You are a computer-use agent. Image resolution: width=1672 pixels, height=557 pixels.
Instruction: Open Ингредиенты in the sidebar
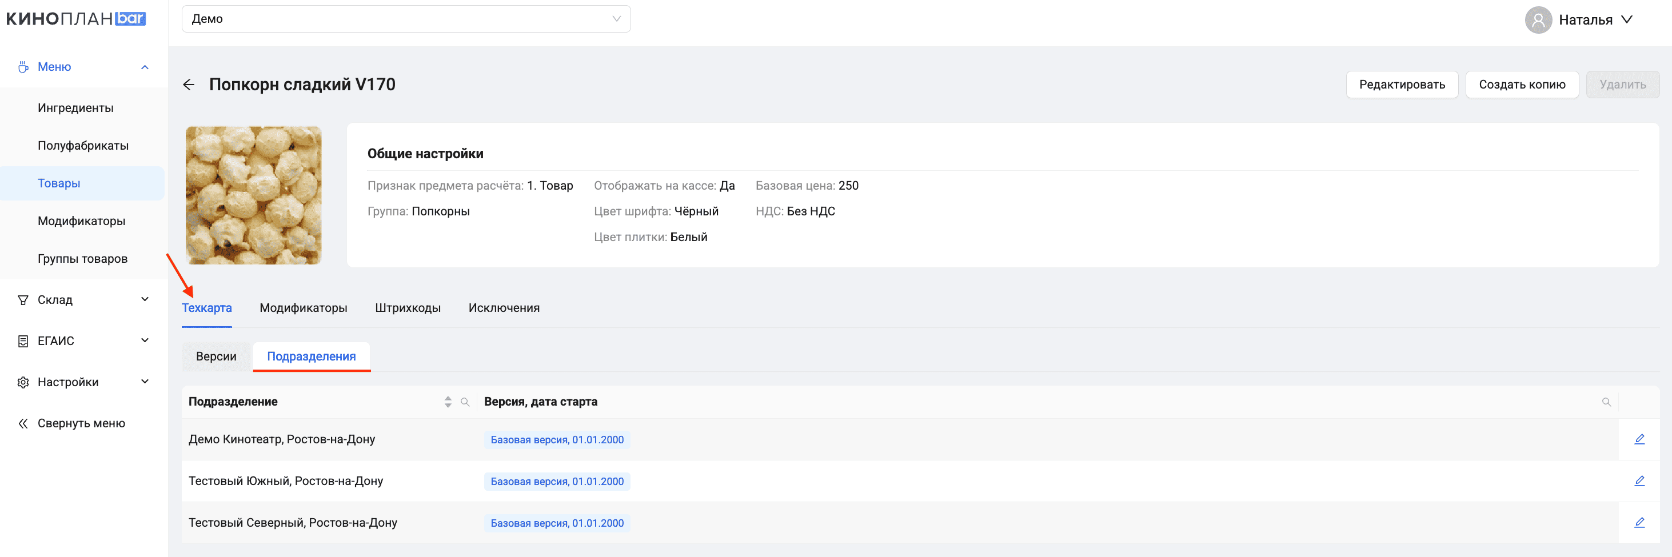coord(75,109)
